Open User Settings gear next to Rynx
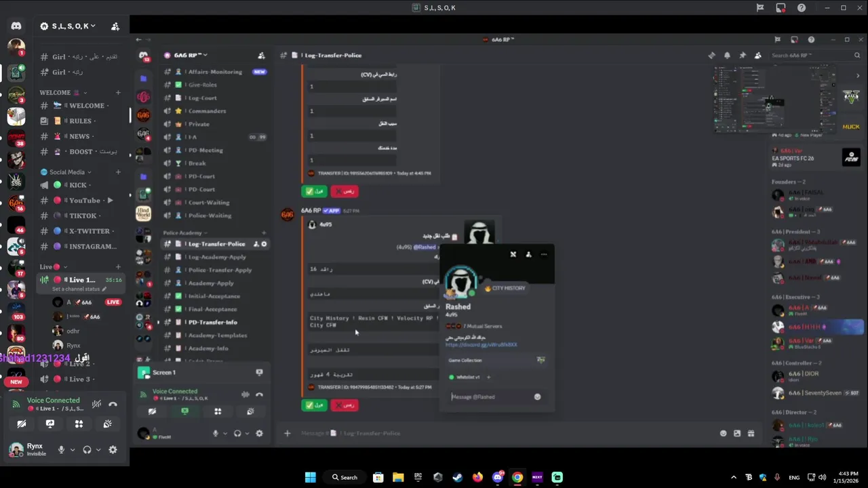The height and width of the screenshot is (488, 868). [x=113, y=449]
